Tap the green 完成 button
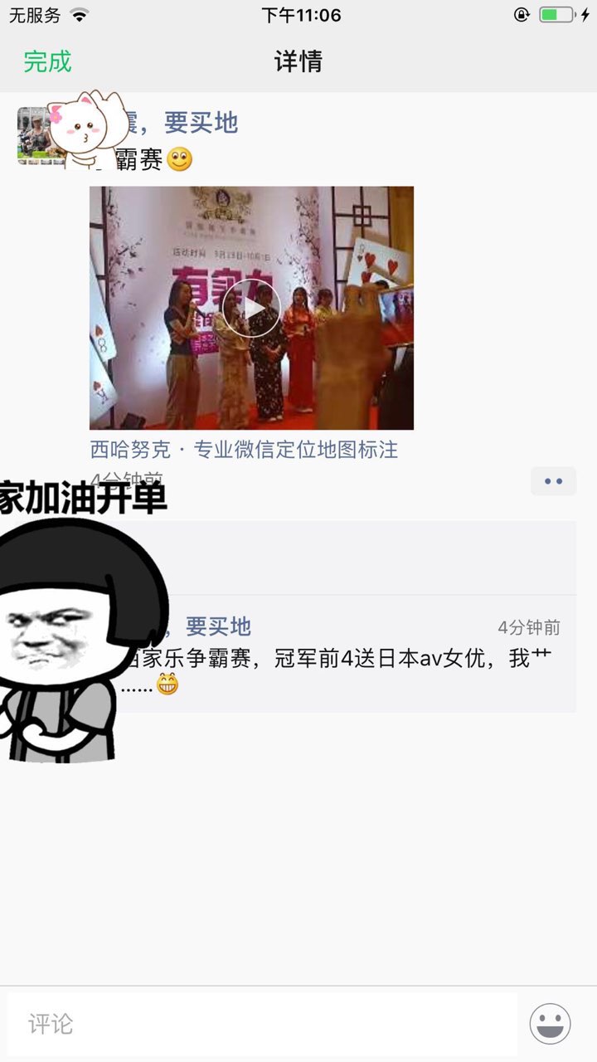The image size is (597, 1062). click(x=47, y=61)
